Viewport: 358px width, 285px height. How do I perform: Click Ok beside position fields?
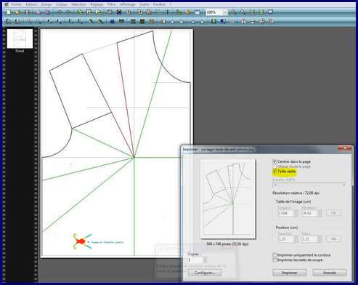[333, 239]
